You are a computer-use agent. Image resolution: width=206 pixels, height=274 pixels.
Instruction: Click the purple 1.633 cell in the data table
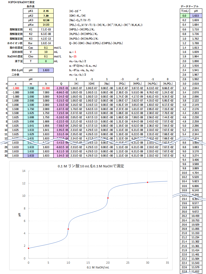pyautogui.click(x=195, y=16)
